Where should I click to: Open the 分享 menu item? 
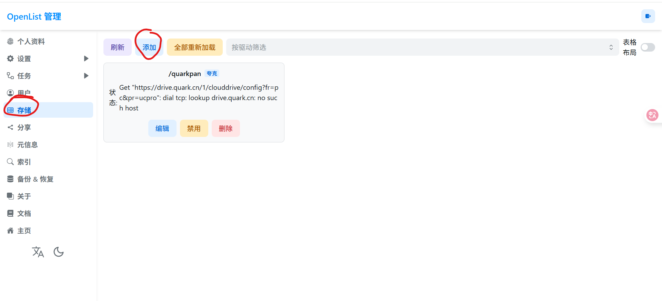pos(48,127)
